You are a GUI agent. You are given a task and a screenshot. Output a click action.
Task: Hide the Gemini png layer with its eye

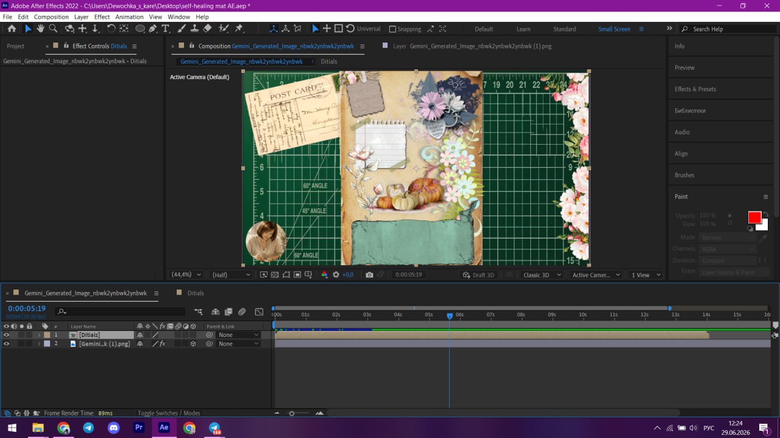click(7, 344)
